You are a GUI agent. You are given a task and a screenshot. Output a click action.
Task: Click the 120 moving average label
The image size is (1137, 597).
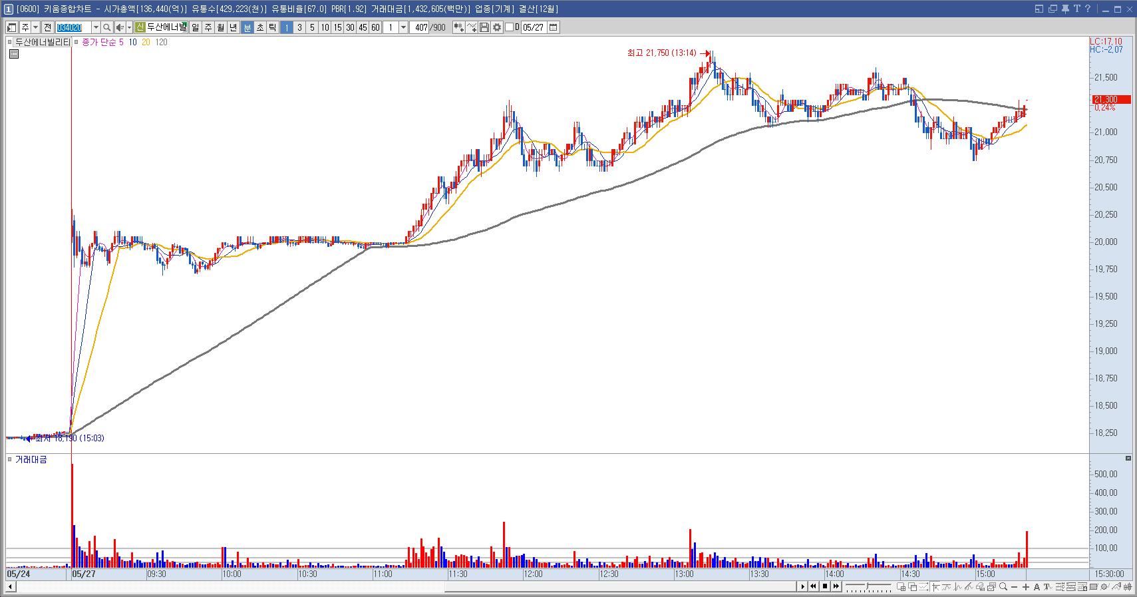pos(161,42)
